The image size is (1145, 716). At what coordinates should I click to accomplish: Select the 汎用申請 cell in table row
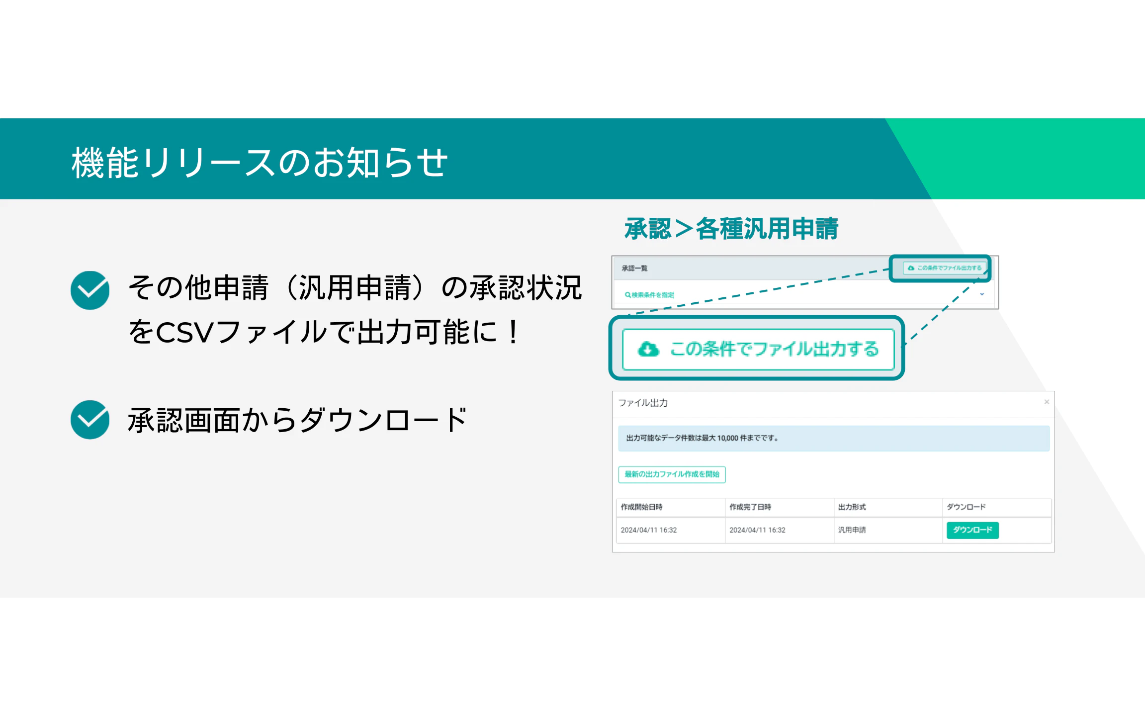pyautogui.click(x=852, y=530)
